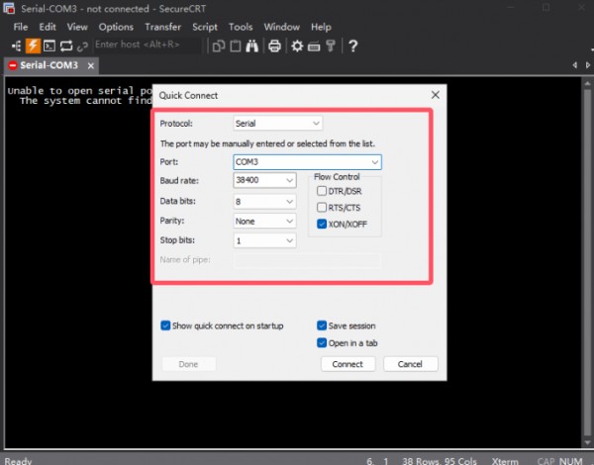Click the "38 Rows, 95 Cols" status text
This screenshot has width=594, height=465.
[x=439, y=461]
